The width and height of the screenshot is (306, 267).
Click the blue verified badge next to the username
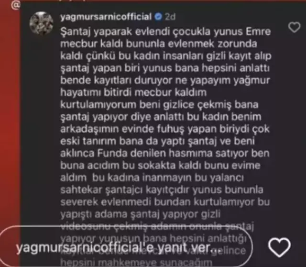pos(158,17)
